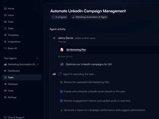Click the top Tools cube icon
Viewport: 159px width, 119px height.
click(5, 22)
